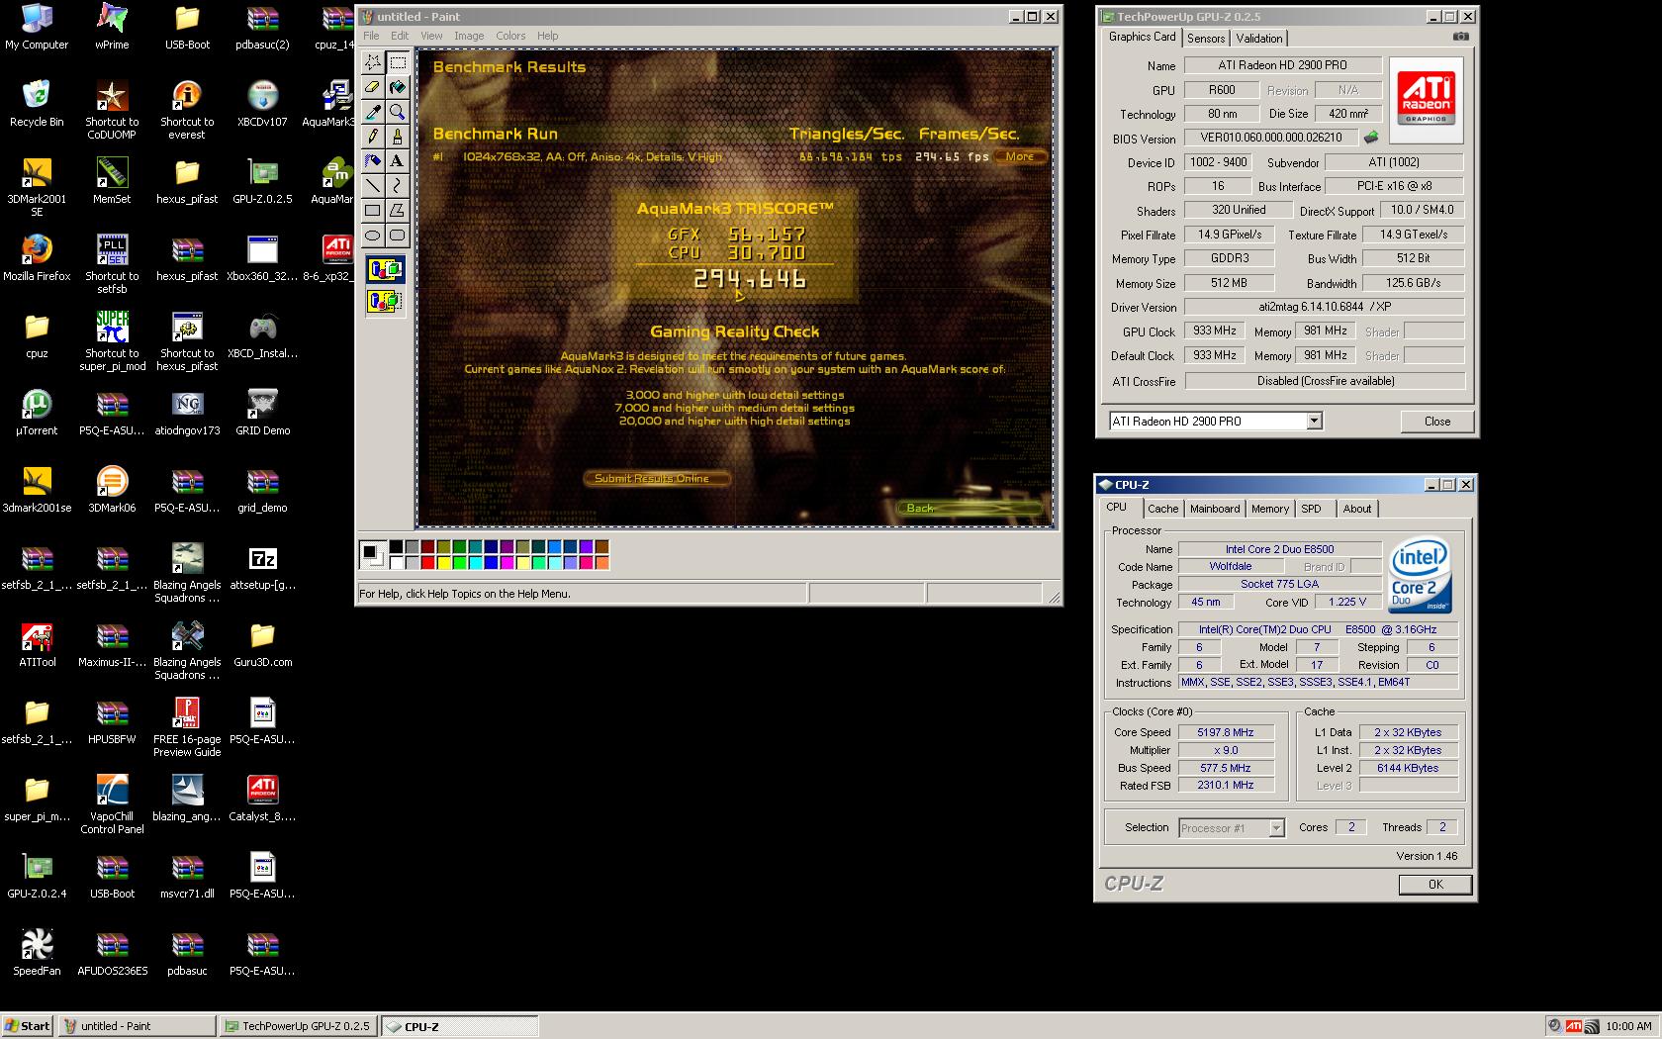Select the Pick Color eyedropper tool
This screenshot has height=1039, width=1662.
(x=373, y=112)
